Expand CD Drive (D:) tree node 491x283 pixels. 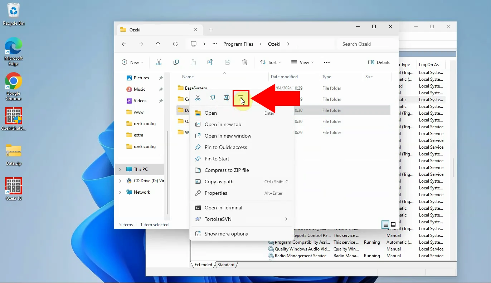click(120, 181)
